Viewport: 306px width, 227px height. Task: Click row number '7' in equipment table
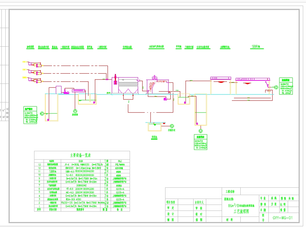click(x=39, y=185)
